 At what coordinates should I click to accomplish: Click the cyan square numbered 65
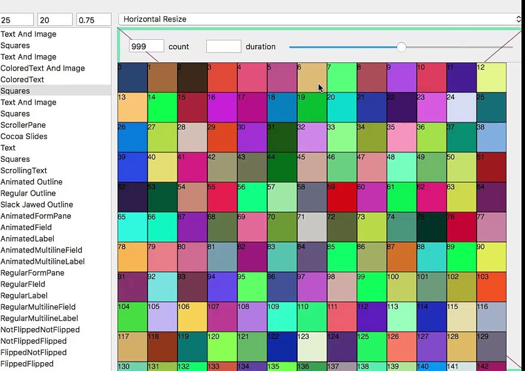pyautogui.click(x=132, y=227)
